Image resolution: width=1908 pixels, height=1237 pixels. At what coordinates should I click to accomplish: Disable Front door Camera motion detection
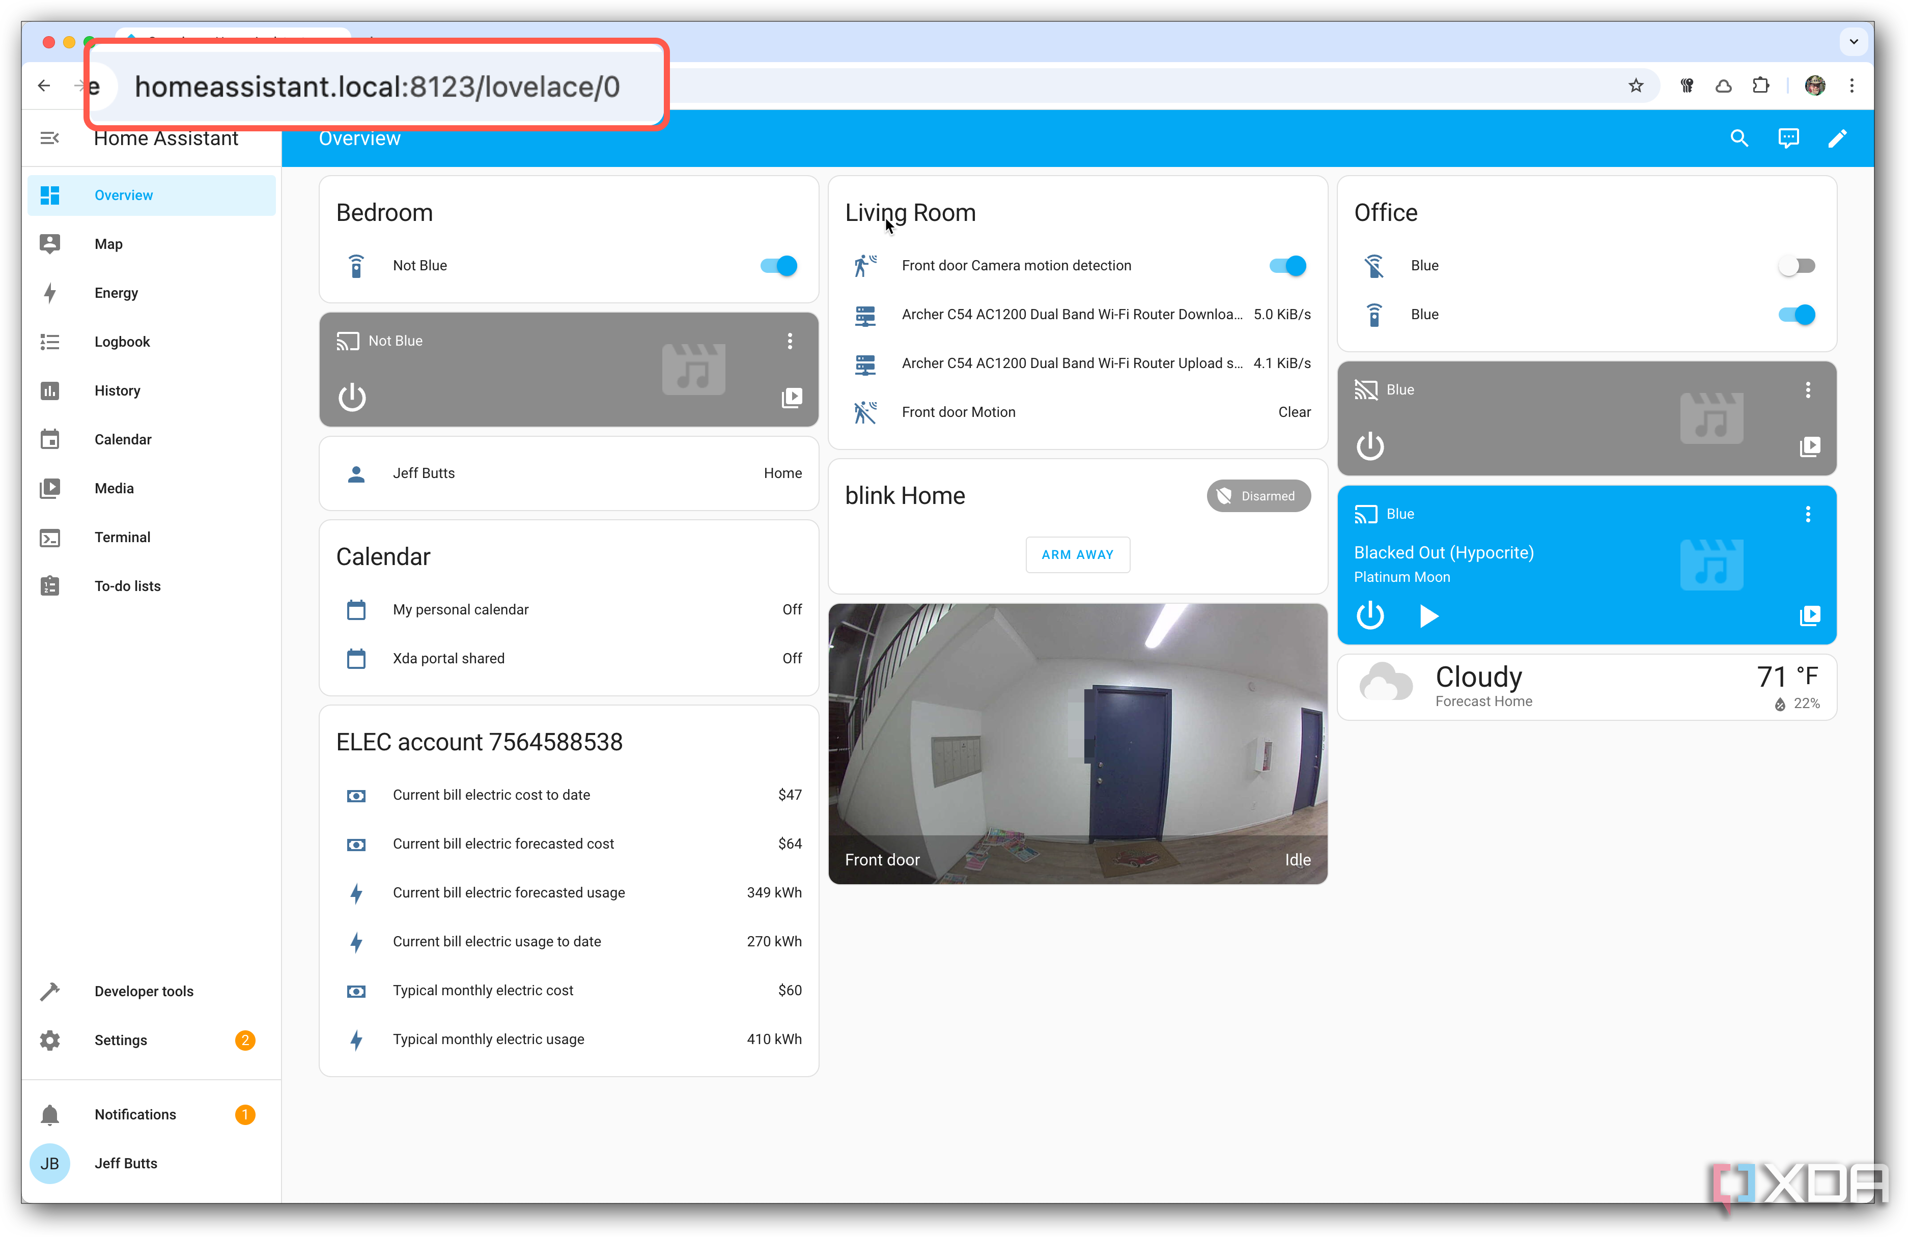tap(1287, 265)
